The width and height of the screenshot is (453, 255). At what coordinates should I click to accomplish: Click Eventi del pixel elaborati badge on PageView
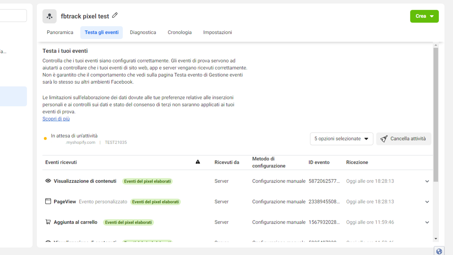(x=155, y=202)
